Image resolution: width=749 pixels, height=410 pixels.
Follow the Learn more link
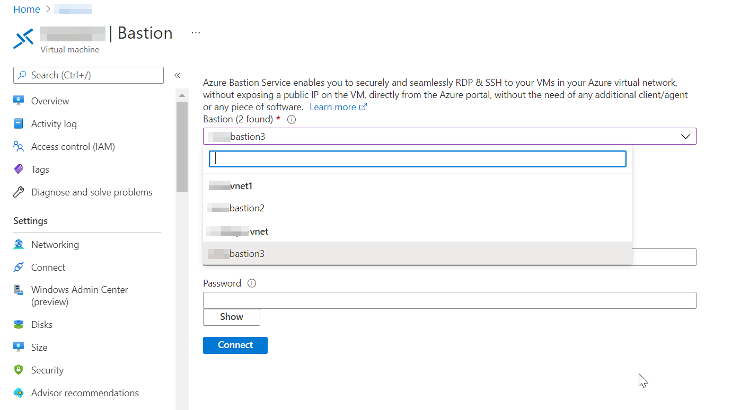(338, 107)
